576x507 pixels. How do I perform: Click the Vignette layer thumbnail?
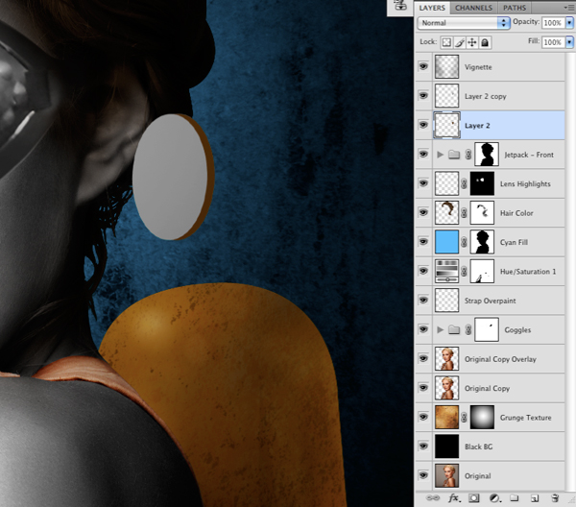click(446, 66)
